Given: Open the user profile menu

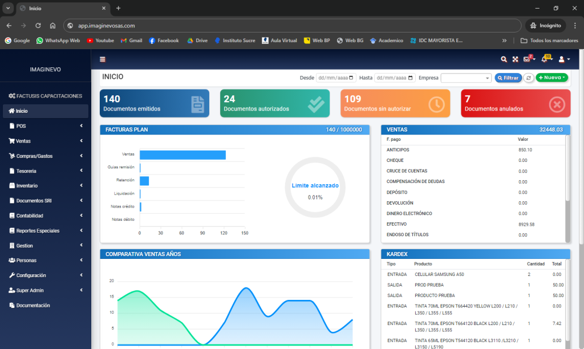Looking at the screenshot, I should point(563,59).
